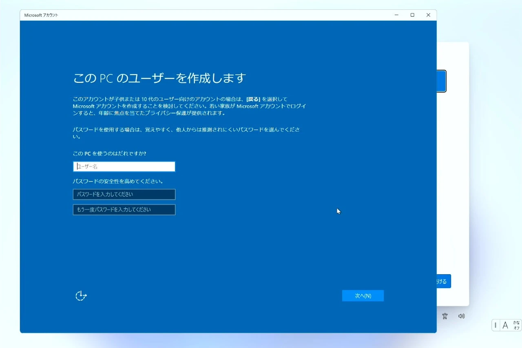Click the この PC を使うのはだれですか? label
The height and width of the screenshot is (348, 522).
pos(109,153)
